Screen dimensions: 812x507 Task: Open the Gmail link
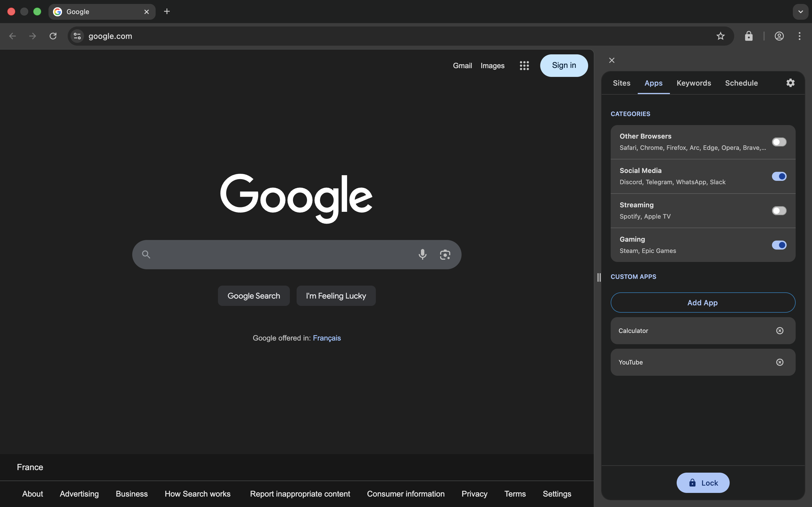tap(462, 66)
